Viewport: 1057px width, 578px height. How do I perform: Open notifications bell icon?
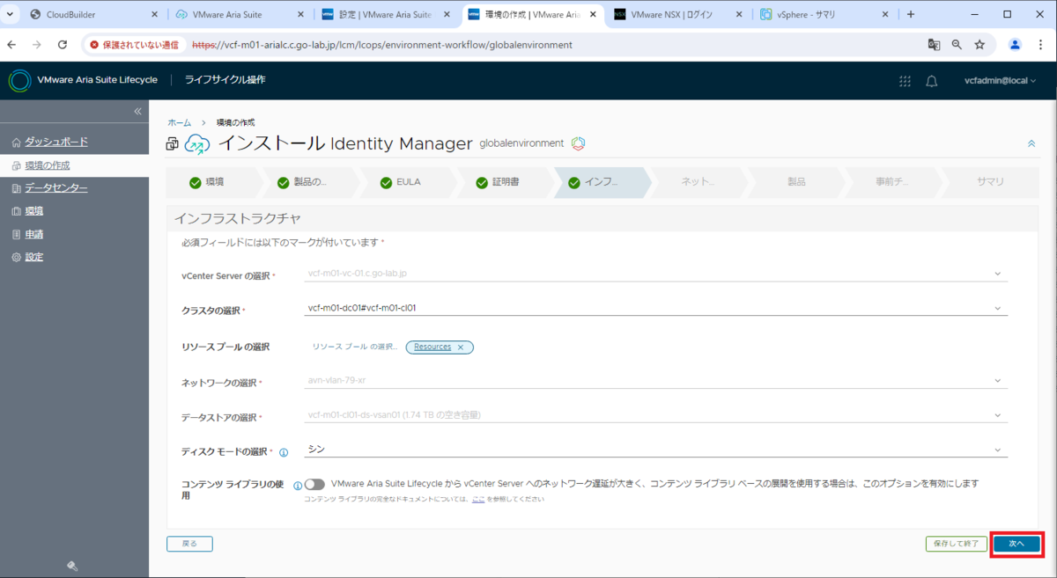click(932, 81)
